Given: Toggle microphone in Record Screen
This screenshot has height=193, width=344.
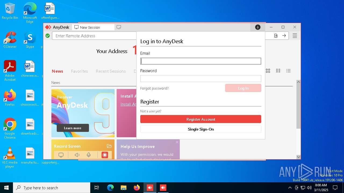Looking at the screenshot, I should (x=89, y=155).
